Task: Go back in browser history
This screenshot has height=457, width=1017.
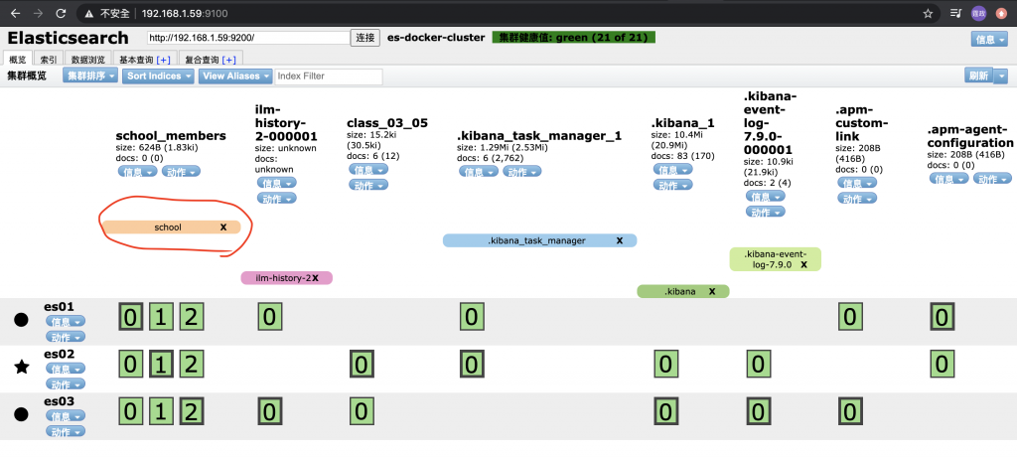Action: pos(16,13)
